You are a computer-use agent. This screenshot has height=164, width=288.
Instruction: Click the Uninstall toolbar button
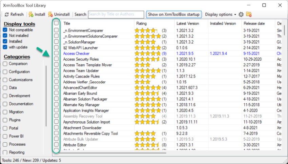tap(59, 14)
